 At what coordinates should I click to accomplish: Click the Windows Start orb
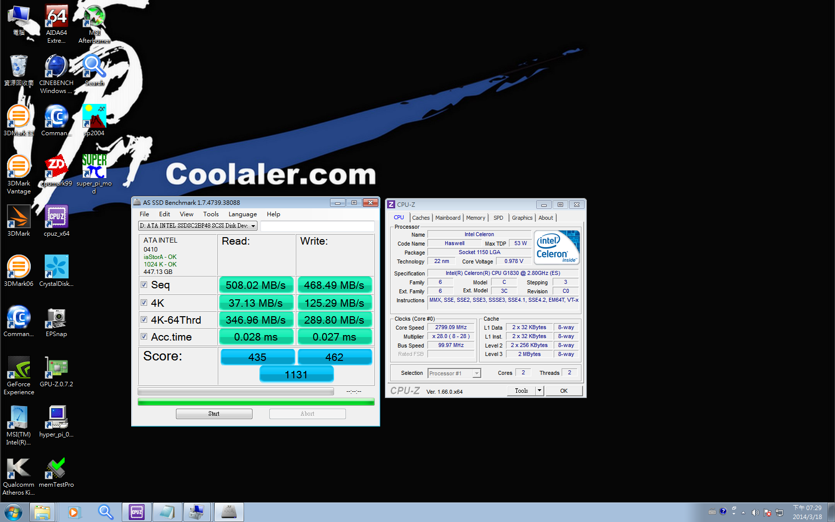tap(13, 512)
